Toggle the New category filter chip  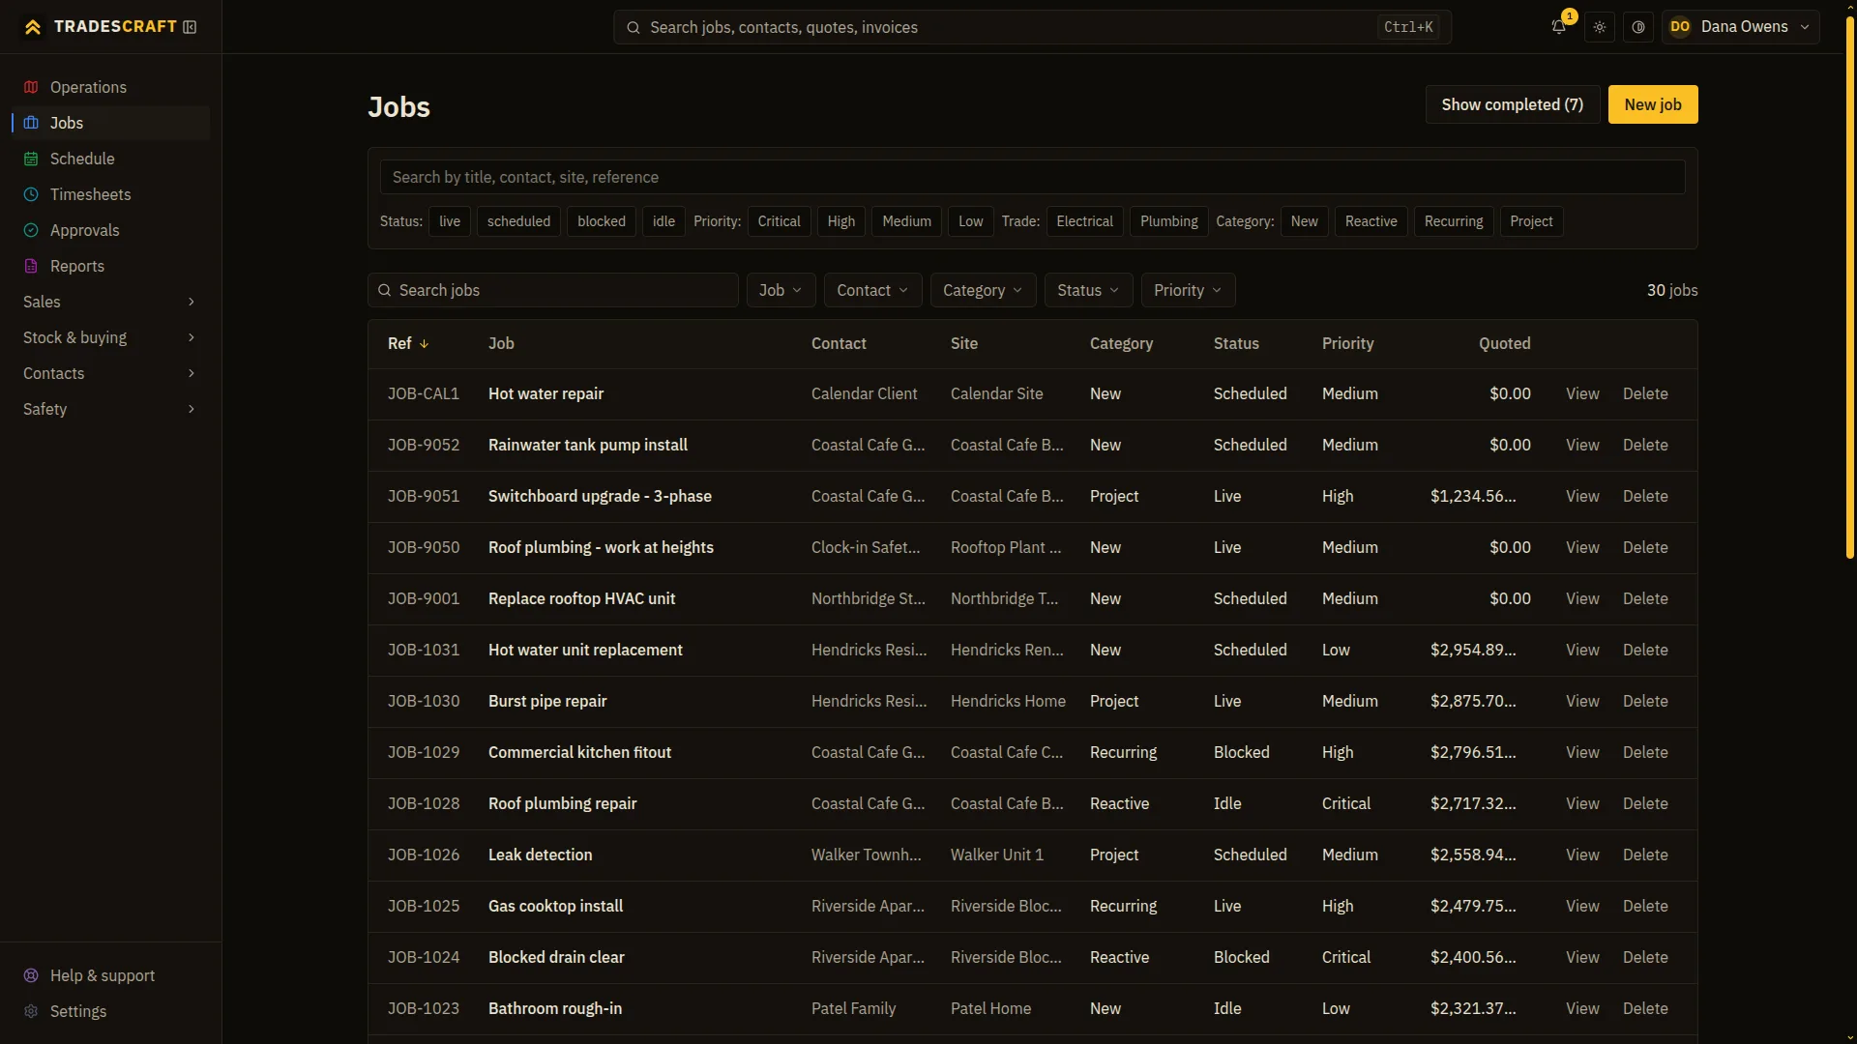click(x=1304, y=221)
